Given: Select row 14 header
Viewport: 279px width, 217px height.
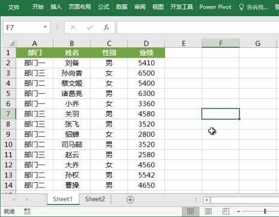Looking at the screenshot, I should point(8,185).
